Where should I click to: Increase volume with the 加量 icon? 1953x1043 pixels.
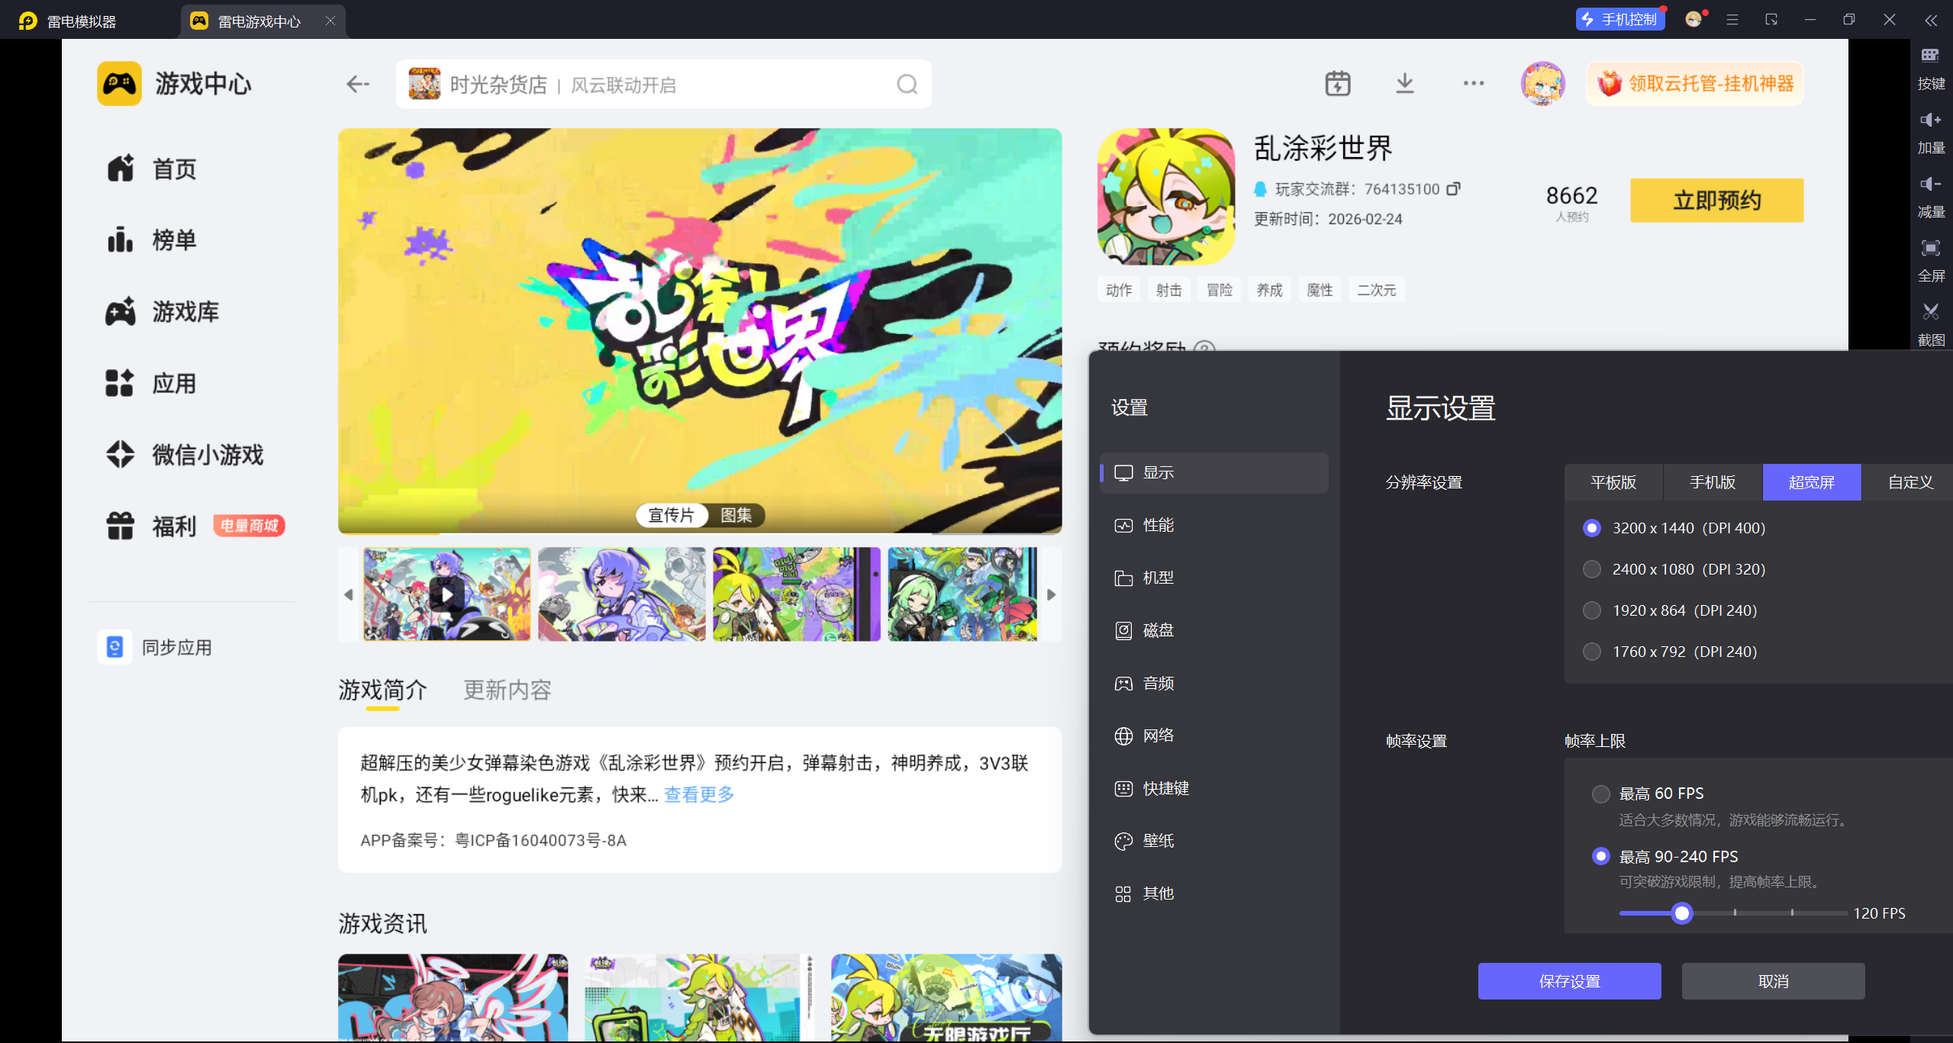point(1930,120)
